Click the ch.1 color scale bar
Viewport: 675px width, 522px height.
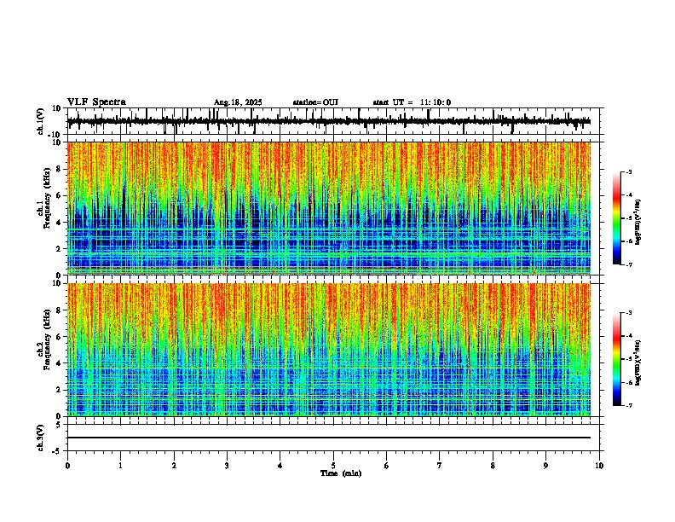pos(616,218)
